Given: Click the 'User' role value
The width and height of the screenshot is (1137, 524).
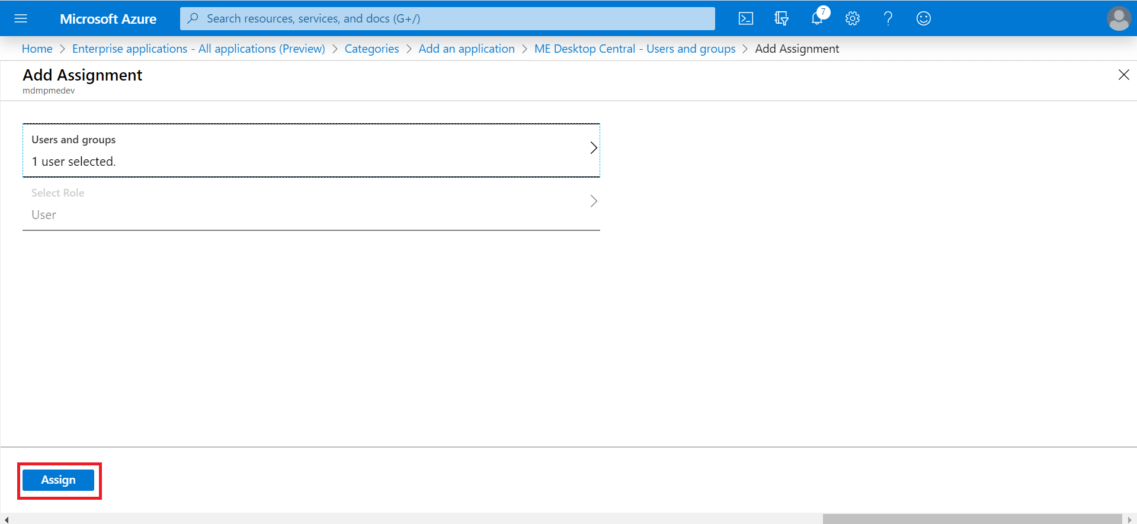Looking at the screenshot, I should click(x=44, y=215).
